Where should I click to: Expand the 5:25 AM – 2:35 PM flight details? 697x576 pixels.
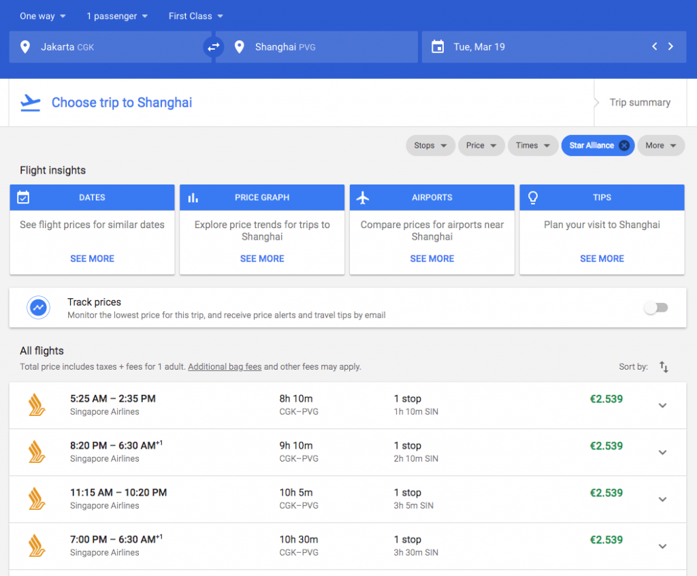662,406
